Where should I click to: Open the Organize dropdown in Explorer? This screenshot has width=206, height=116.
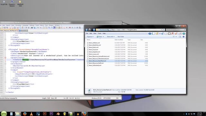tap(90, 37)
